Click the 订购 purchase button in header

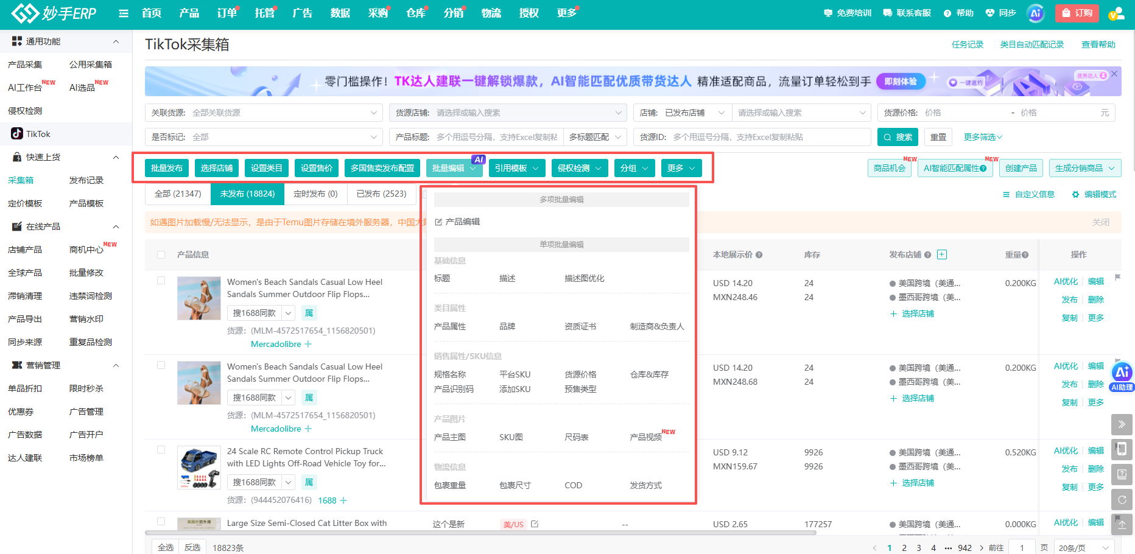1077,13
